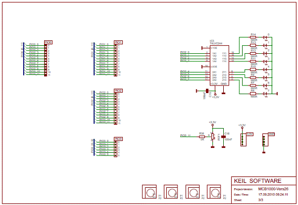Click the POT1 potentiometer symbol
This screenshot has width=298, height=205.
(212, 136)
